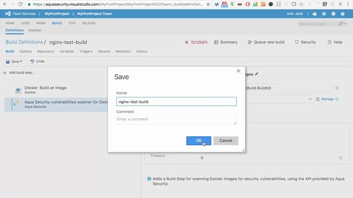The width and height of the screenshot is (353, 198).
Task: Select the Retention tab
Action: [x=123, y=51]
